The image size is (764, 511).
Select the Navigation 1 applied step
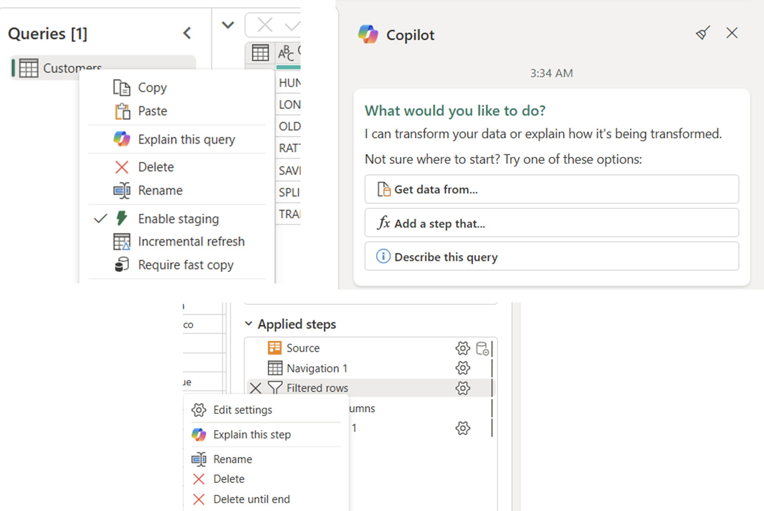[317, 368]
